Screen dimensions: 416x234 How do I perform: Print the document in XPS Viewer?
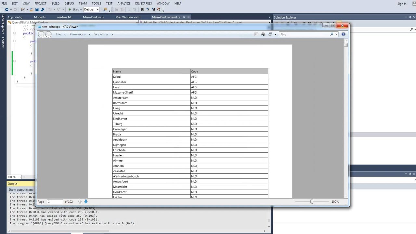coord(263,34)
